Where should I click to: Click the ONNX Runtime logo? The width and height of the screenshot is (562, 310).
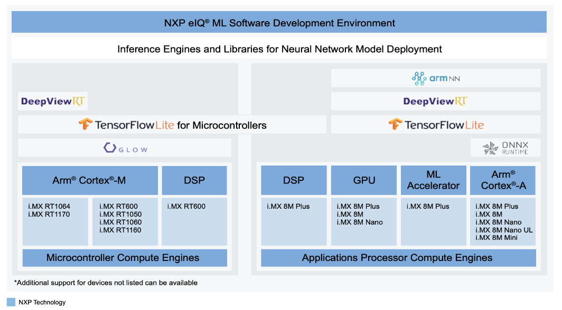(x=505, y=148)
